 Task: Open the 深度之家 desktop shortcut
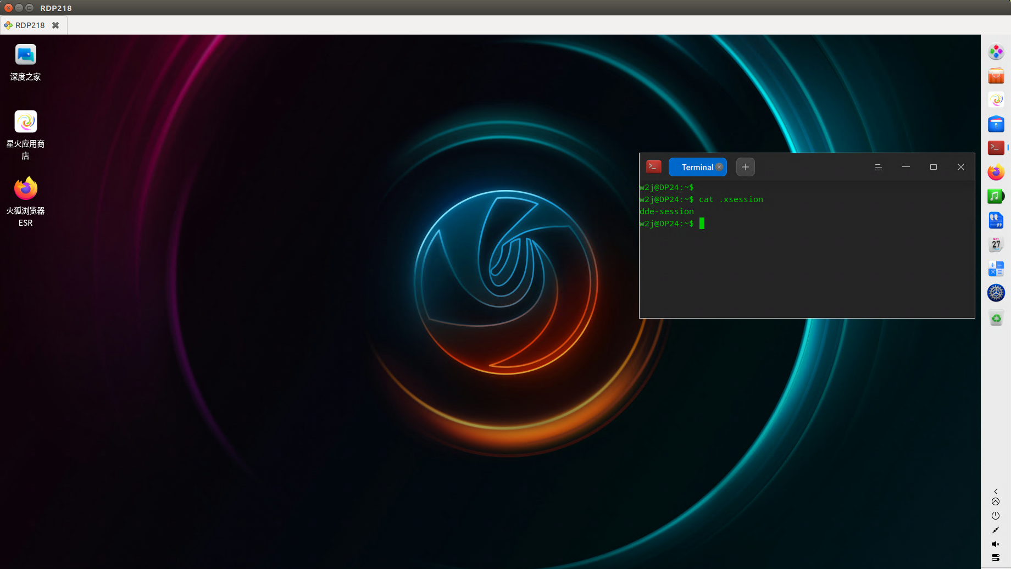click(26, 63)
